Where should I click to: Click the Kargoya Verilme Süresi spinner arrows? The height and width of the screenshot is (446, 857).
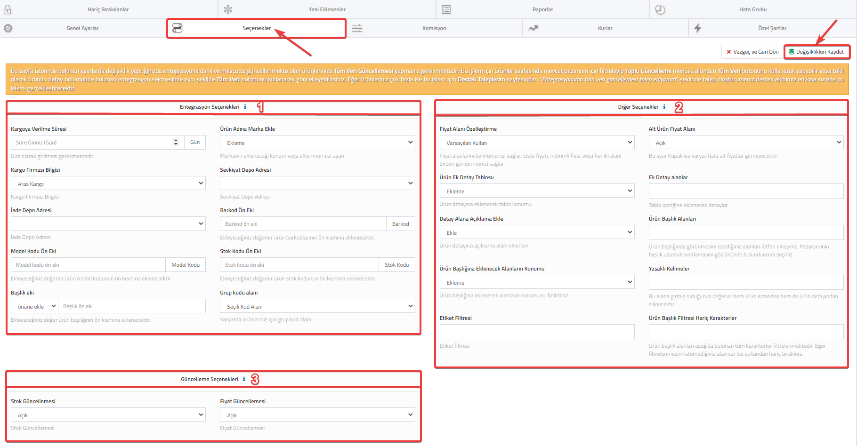[176, 142]
